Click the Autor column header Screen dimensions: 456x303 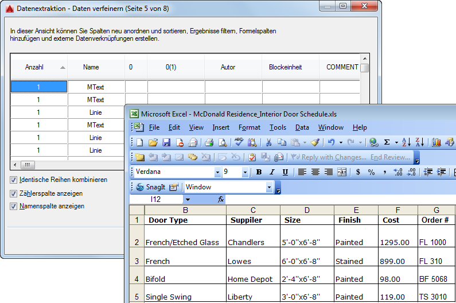click(233, 67)
